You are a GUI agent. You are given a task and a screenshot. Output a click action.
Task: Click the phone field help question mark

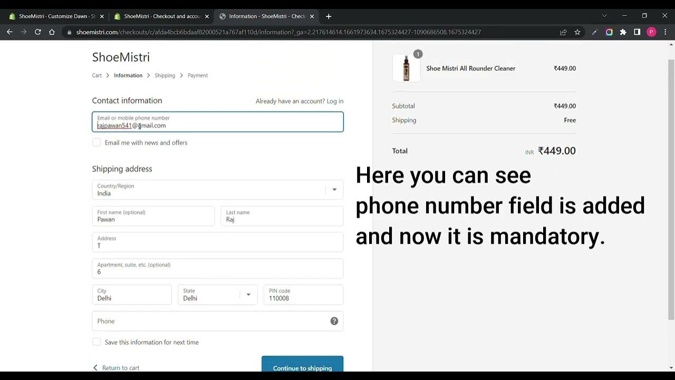coord(334,321)
